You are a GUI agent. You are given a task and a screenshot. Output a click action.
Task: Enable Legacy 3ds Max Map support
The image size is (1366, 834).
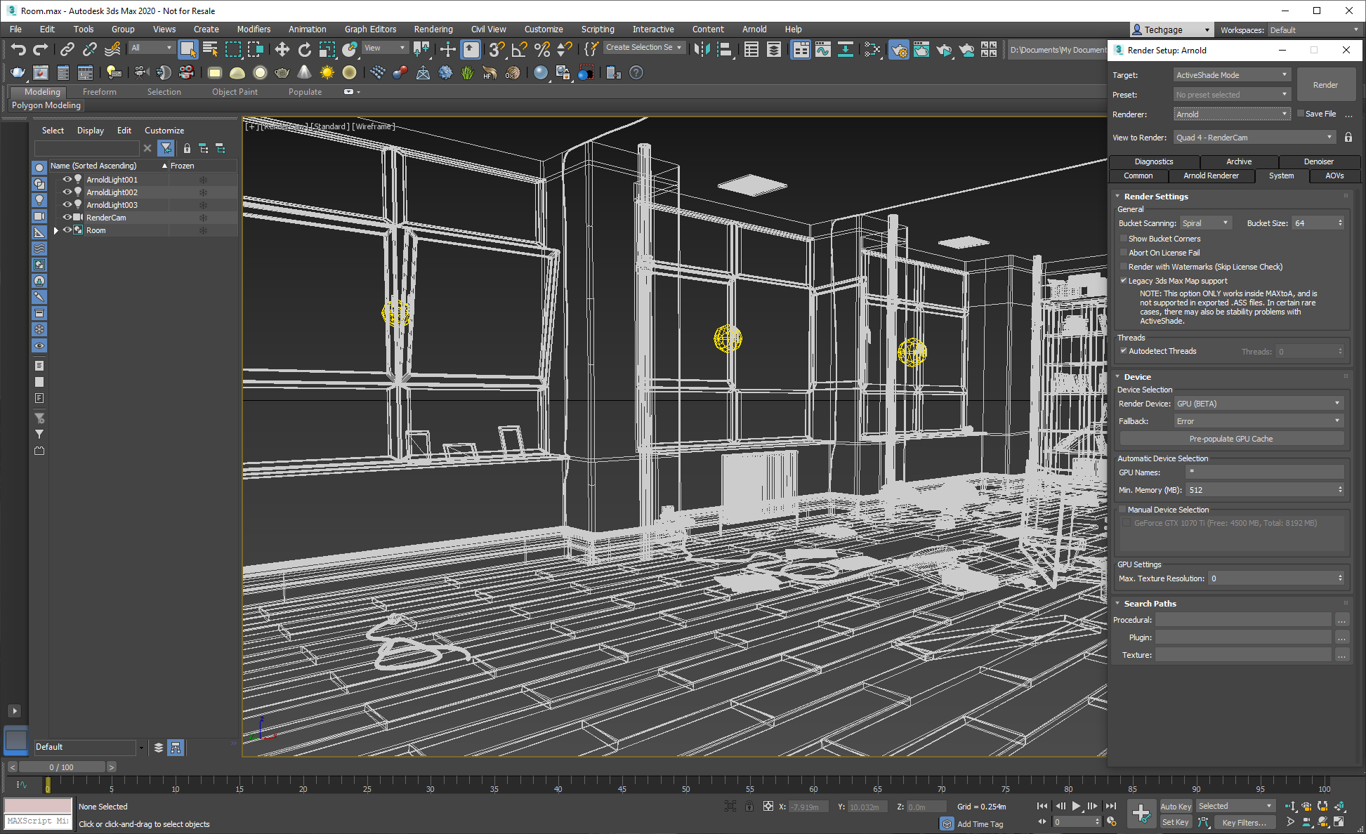coord(1124,281)
